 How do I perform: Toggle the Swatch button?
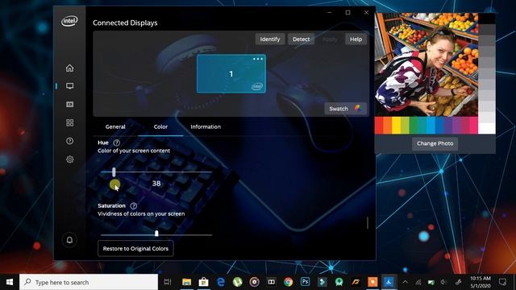point(346,109)
